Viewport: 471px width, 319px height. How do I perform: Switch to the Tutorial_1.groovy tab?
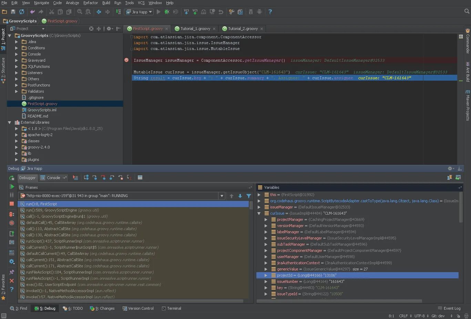tap(195, 29)
